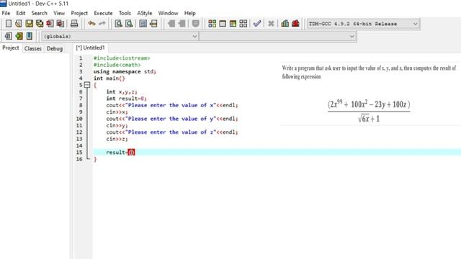Viewport: 461px width, 259px height.
Task: Click the #include<iostream> line
Action: pos(122,58)
